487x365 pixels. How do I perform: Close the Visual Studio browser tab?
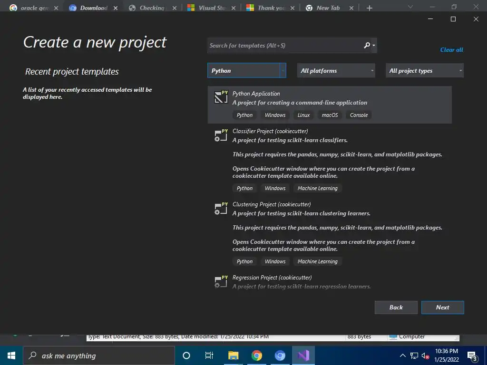click(234, 8)
